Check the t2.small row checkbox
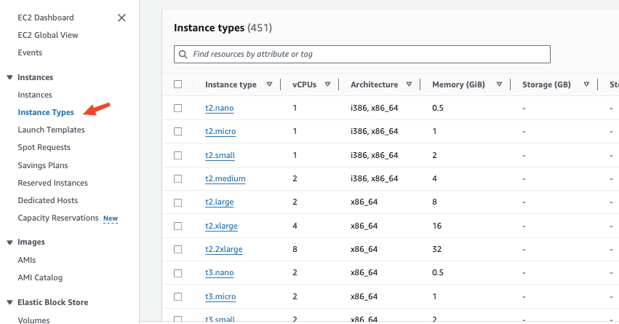 (x=178, y=155)
